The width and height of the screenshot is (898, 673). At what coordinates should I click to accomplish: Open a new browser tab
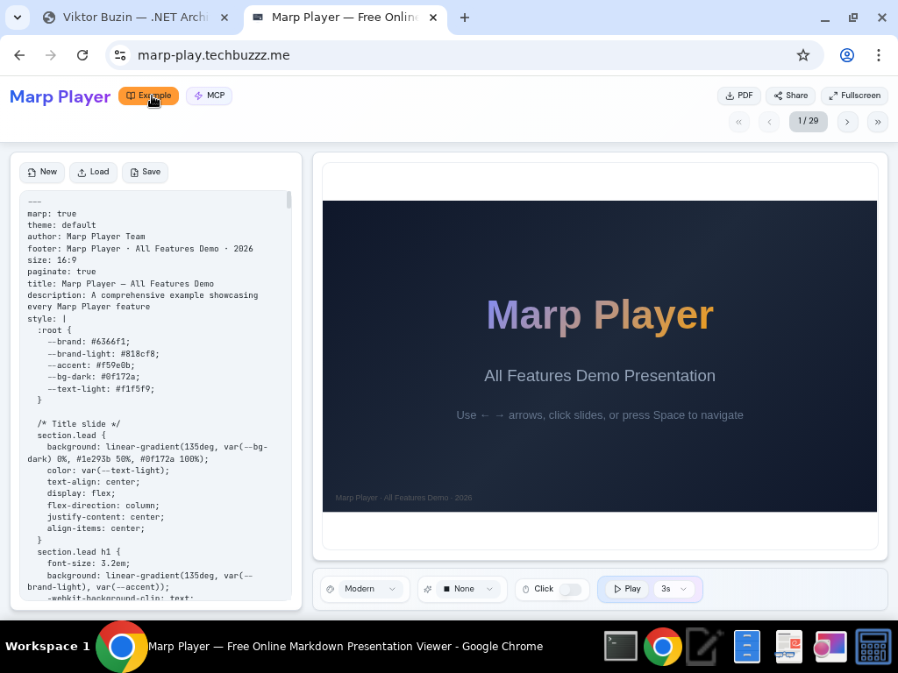coord(465,18)
